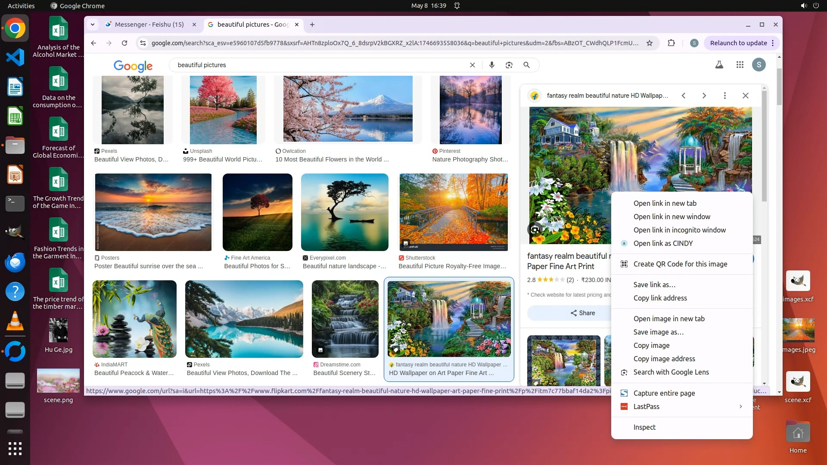
Task: Click Relaunch to update button
Action: (x=738, y=43)
